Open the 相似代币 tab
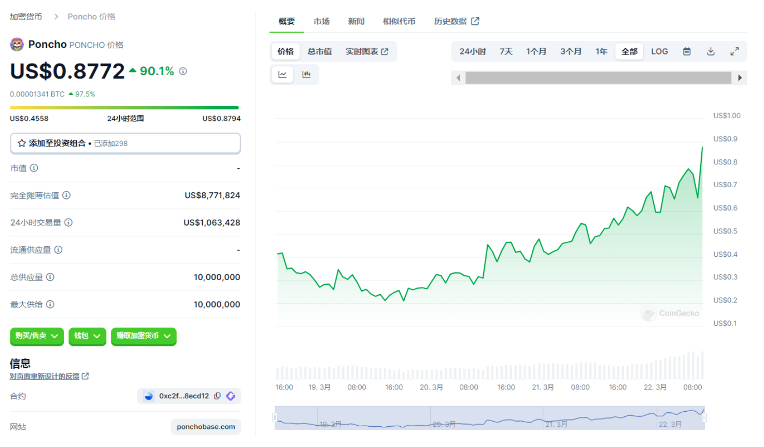The width and height of the screenshot is (764, 447). pyautogui.click(x=399, y=21)
